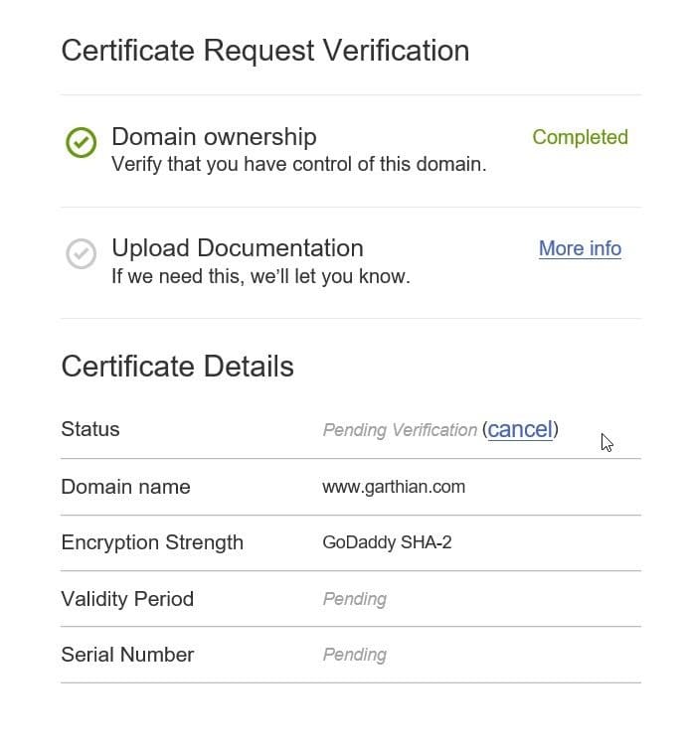Select the Domain ownership heading
687x751 pixels.
(214, 137)
